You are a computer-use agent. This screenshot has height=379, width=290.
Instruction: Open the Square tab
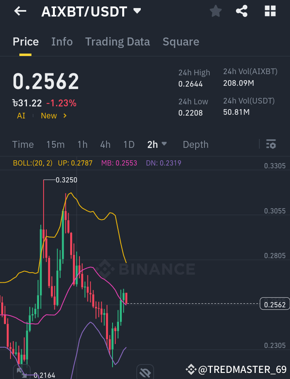181,41
